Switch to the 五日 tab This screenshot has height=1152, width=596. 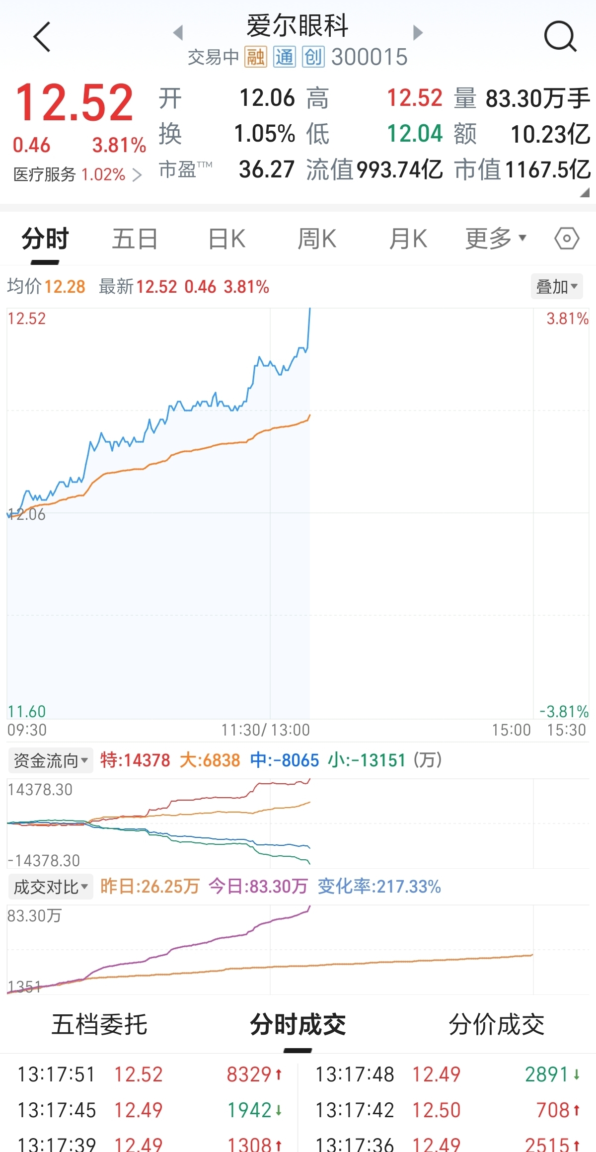[x=135, y=239]
